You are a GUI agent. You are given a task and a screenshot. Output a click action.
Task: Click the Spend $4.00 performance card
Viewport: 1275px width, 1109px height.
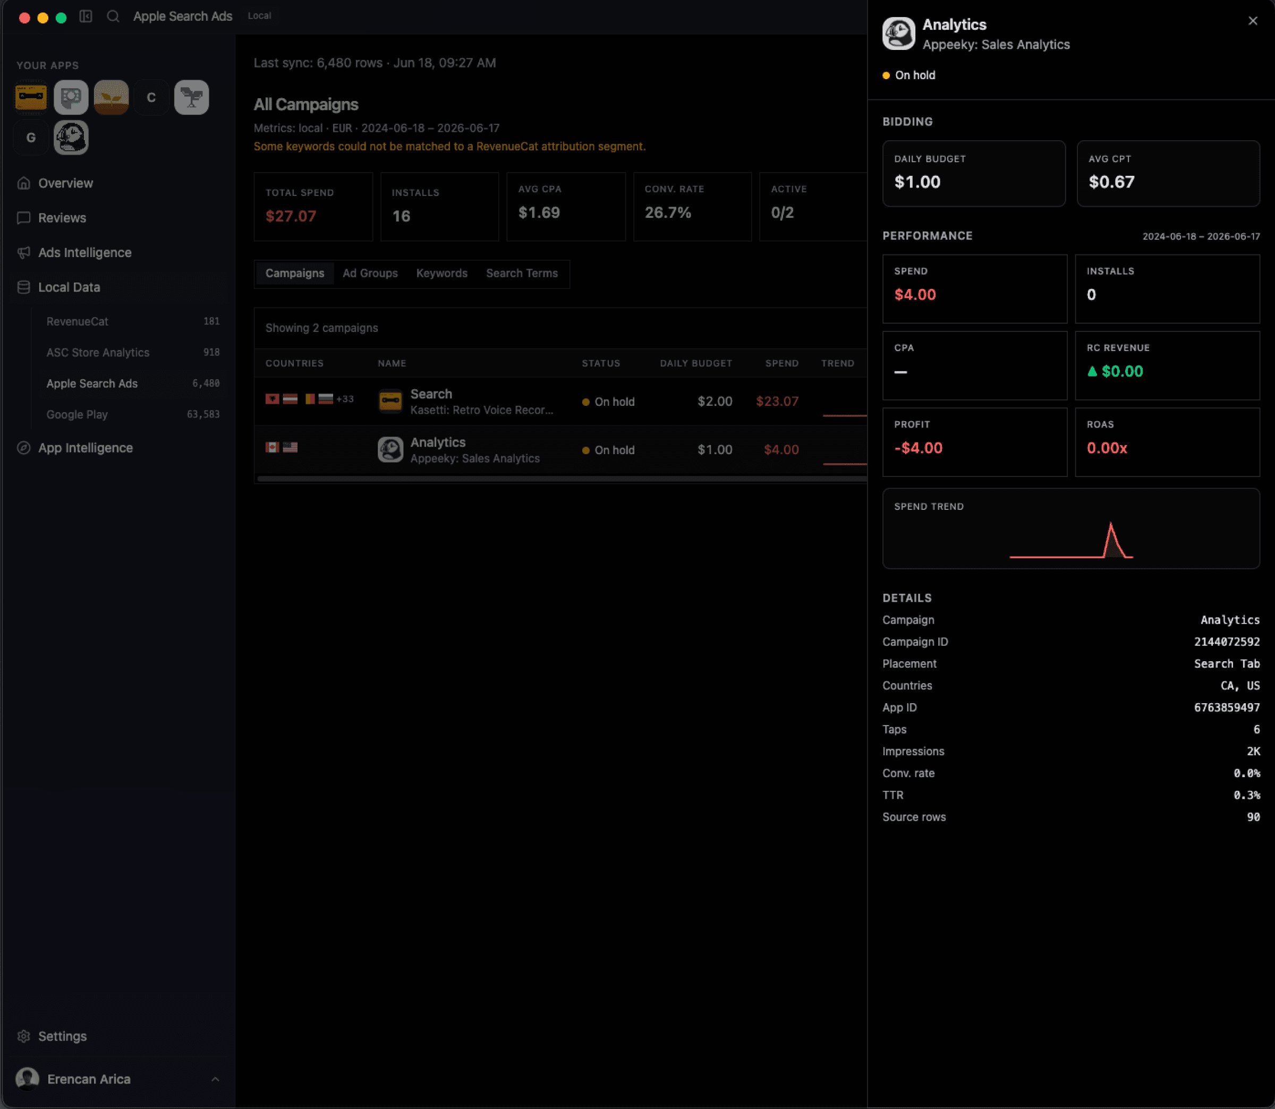(974, 288)
